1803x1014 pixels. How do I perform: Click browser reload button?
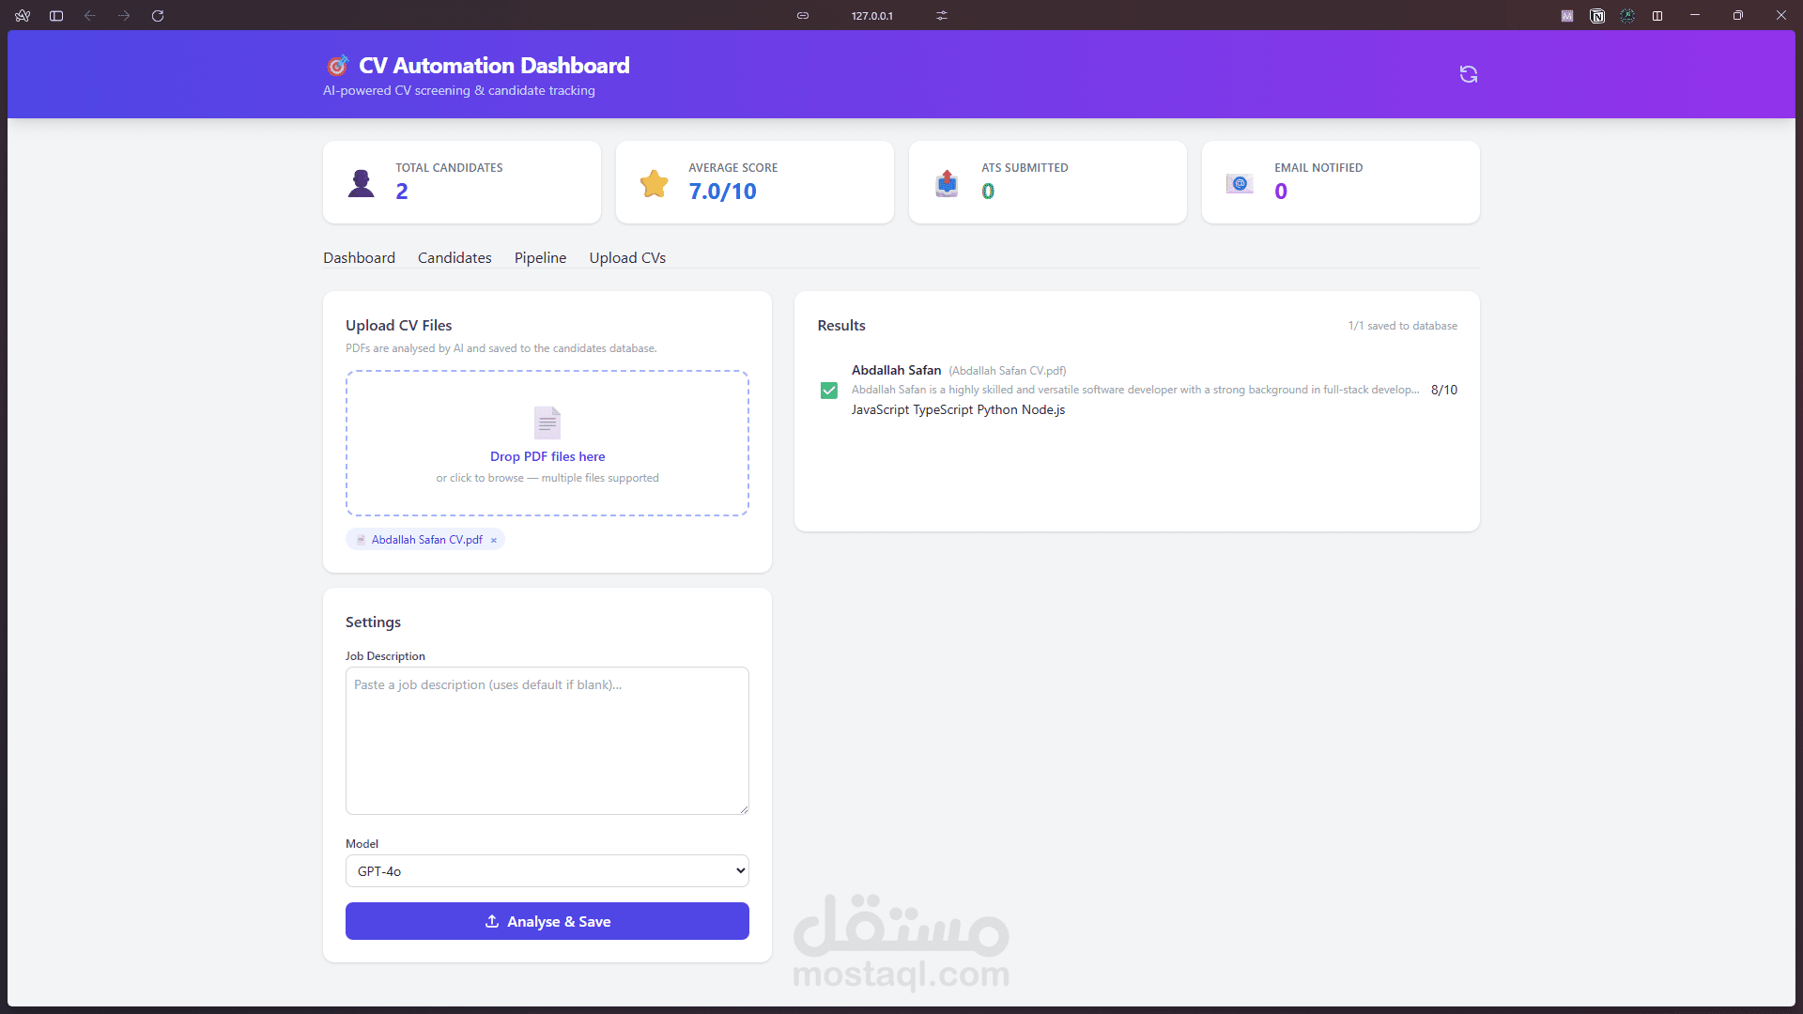pos(158,16)
